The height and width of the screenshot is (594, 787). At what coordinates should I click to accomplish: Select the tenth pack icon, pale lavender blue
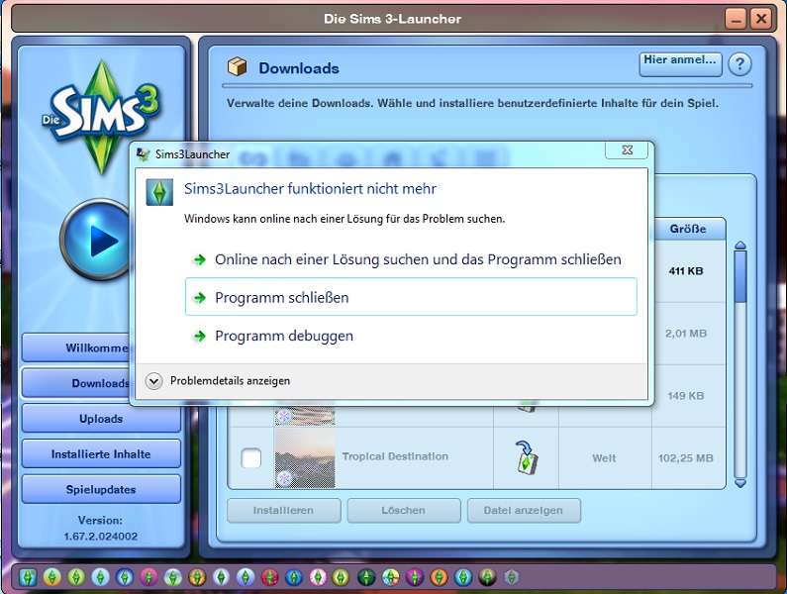(x=246, y=577)
